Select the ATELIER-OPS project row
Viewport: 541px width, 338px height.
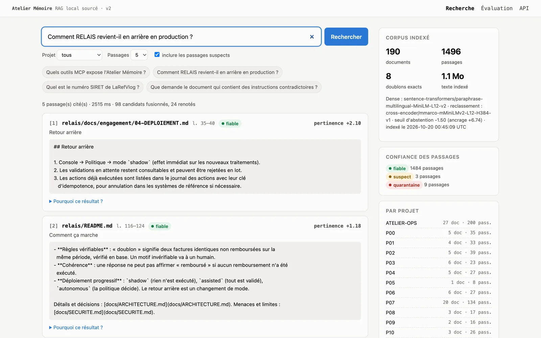pyautogui.click(x=439, y=223)
